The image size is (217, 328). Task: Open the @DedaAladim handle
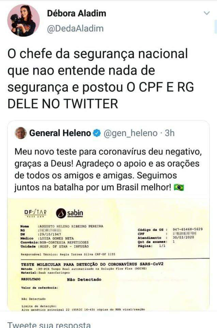[75, 28]
